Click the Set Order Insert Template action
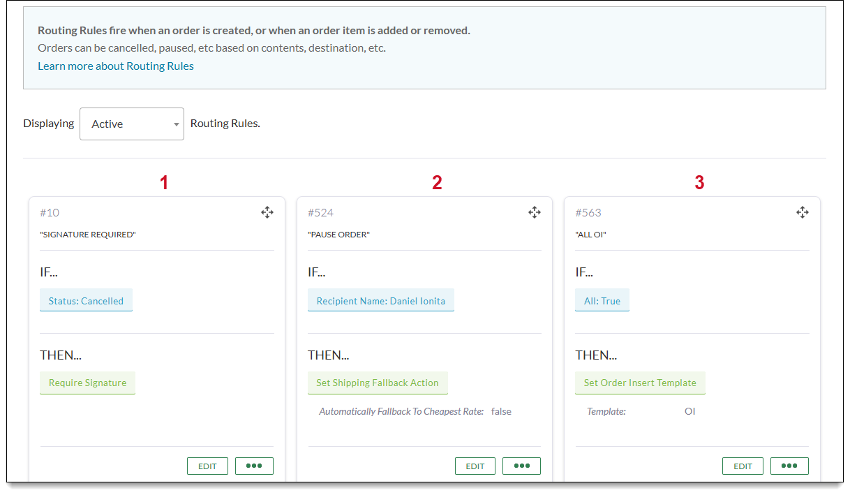The height and width of the screenshot is (495, 850). 640,383
